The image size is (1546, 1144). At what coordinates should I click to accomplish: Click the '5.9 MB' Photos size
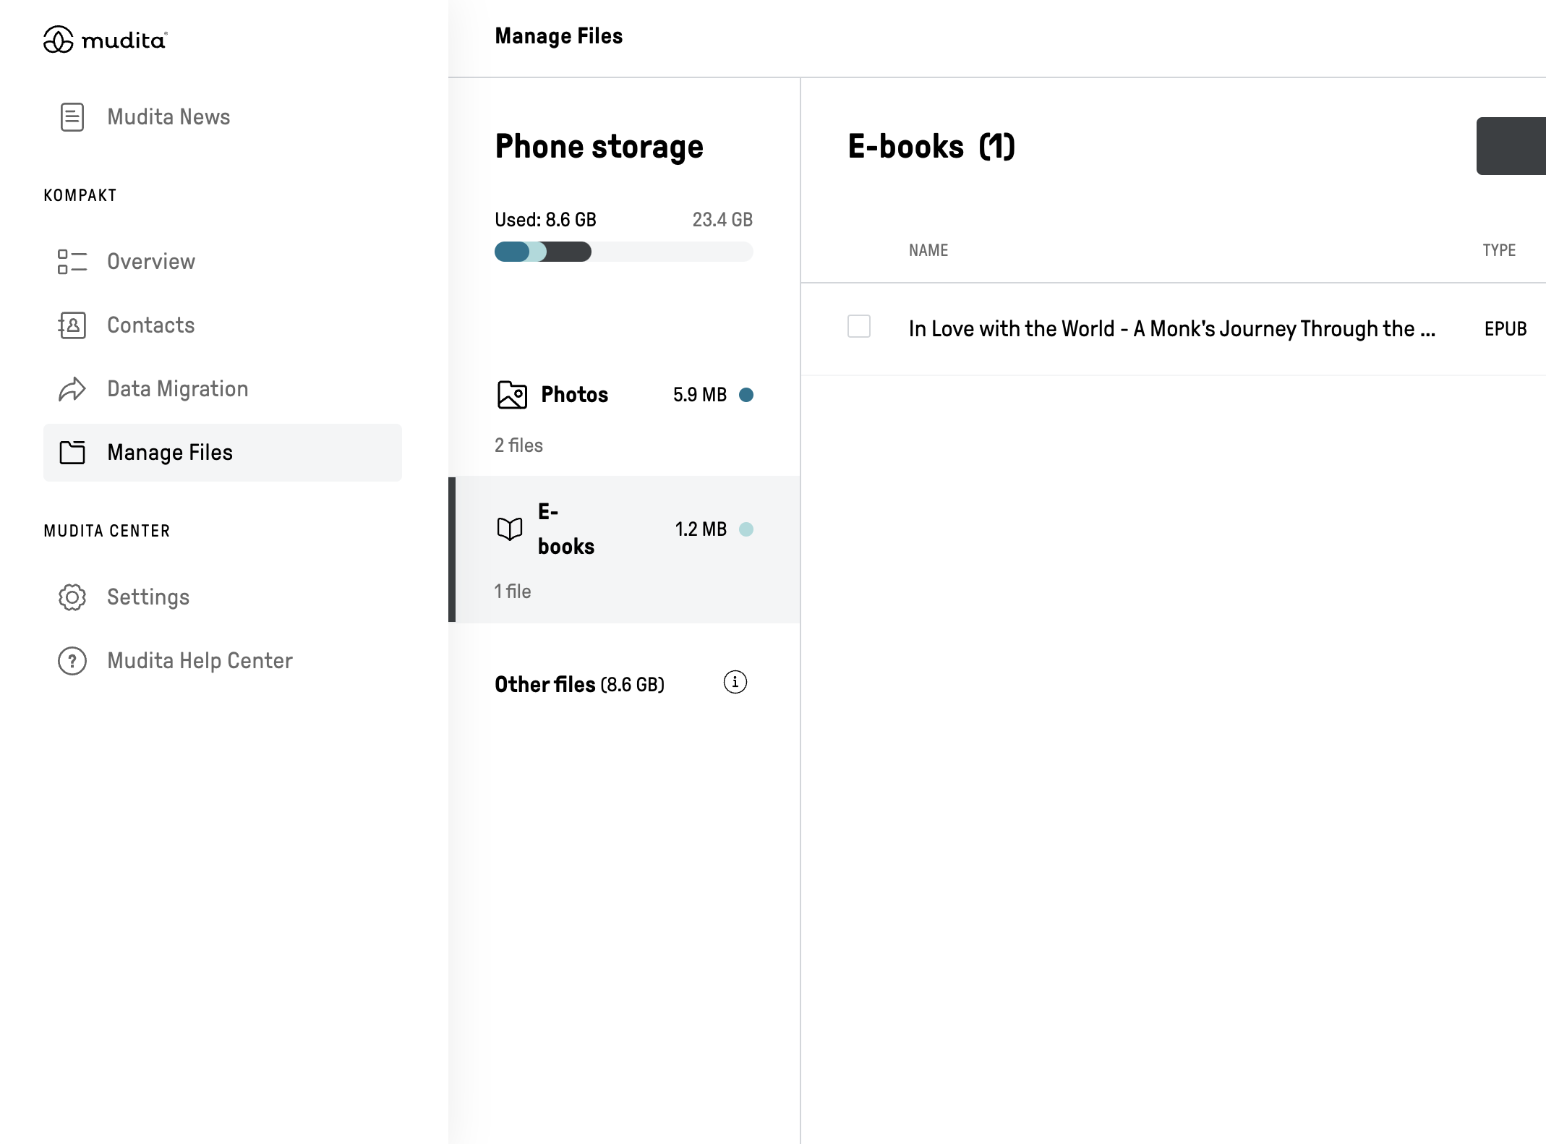(700, 395)
